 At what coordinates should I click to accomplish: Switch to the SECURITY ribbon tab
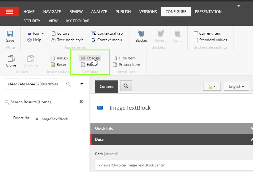coord(32,21)
